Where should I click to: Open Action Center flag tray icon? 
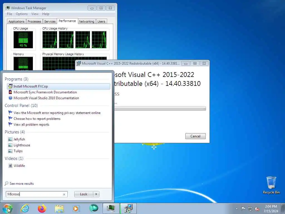243,209
